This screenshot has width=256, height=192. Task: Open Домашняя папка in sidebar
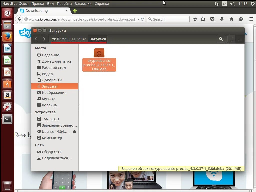(55, 61)
